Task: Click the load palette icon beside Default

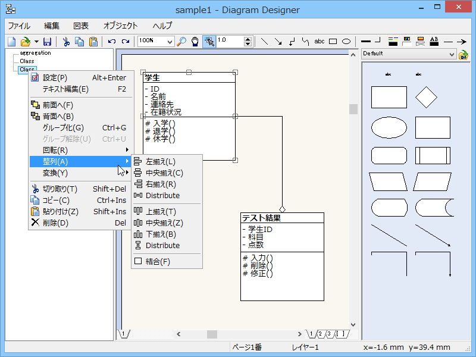Action: pyautogui.click(x=464, y=55)
